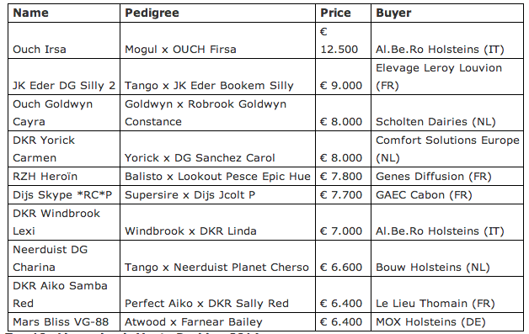Click Yorick x DG Sanchez Carol pedigree
The width and height of the screenshot is (529, 334).
click(217, 149)
